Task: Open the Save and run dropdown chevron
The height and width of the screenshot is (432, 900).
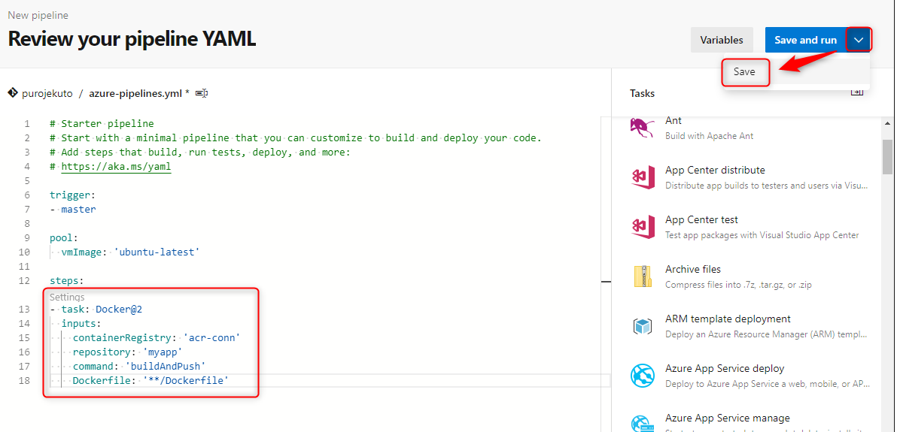Action: pyautogui.click(x=859, y=40)
